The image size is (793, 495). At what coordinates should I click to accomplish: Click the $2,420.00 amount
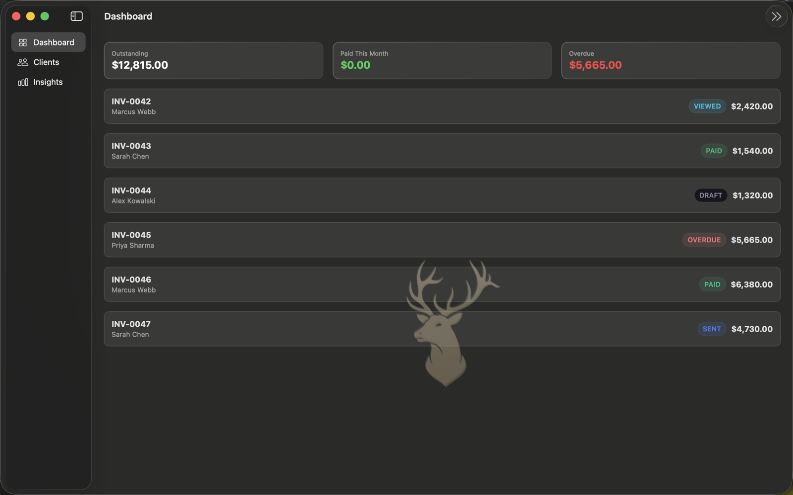pos(752,106)
